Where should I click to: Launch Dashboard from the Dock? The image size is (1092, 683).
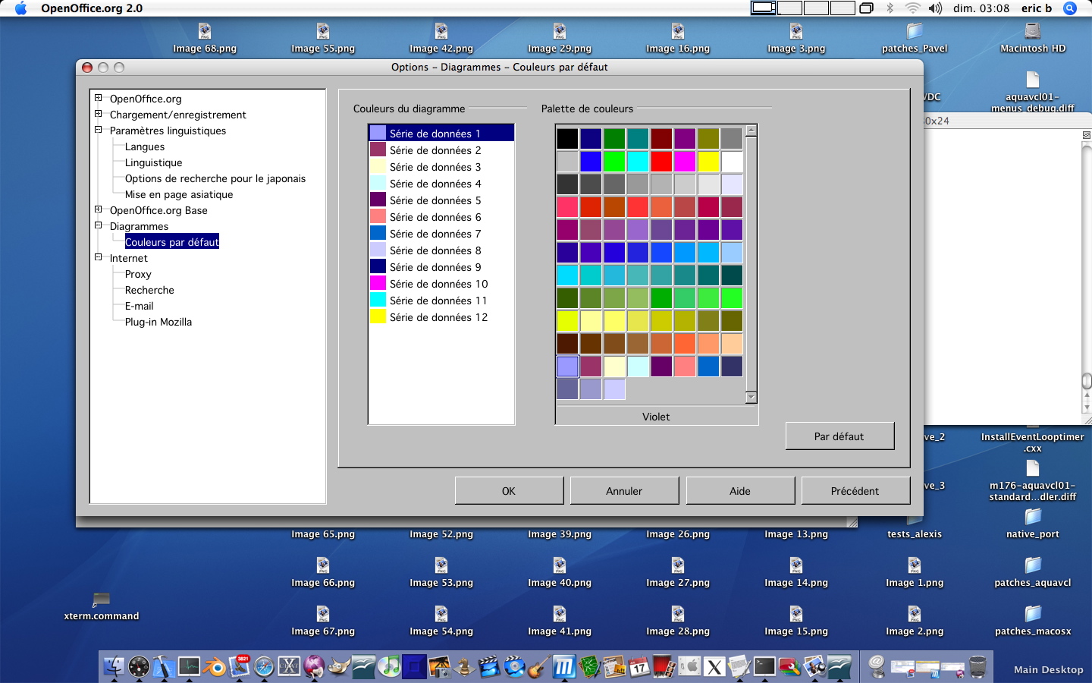click(x=139, y=666)
